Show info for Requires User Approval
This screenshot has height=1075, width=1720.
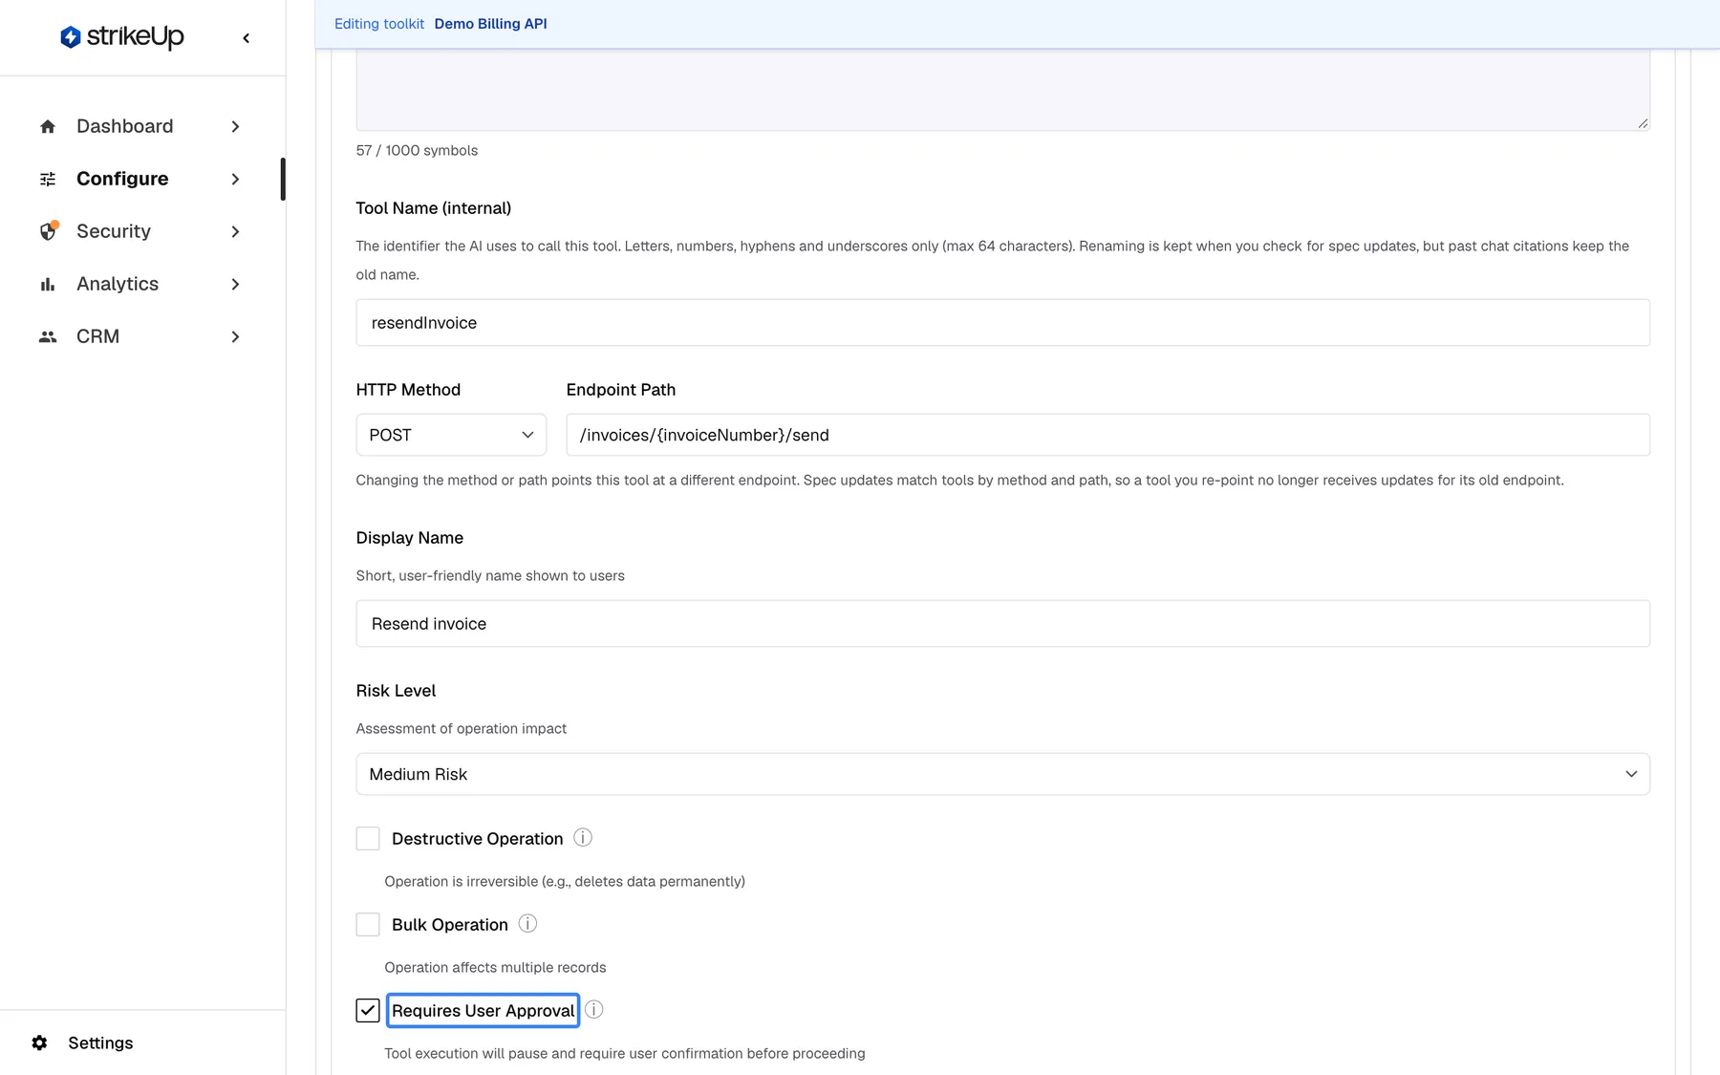point(594,1010)
